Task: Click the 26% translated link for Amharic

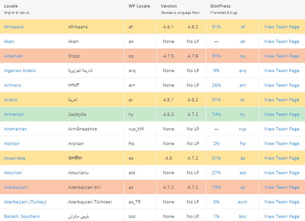Action: tap(217, 85)
